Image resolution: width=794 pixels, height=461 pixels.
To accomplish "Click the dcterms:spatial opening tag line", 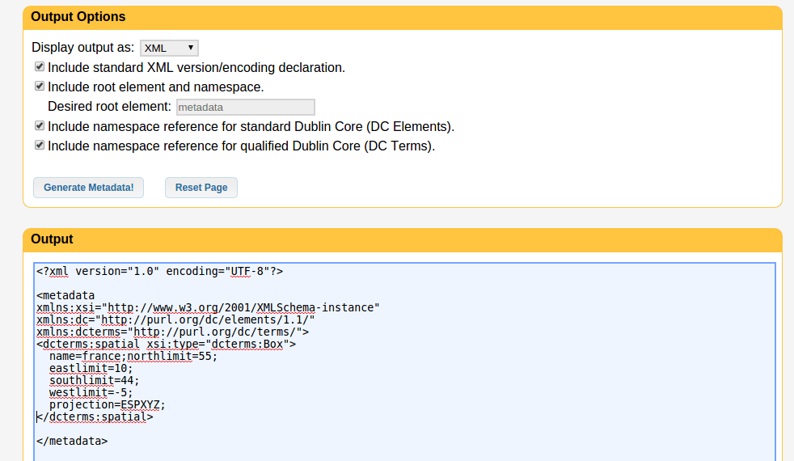I will (x=167, y=344).
